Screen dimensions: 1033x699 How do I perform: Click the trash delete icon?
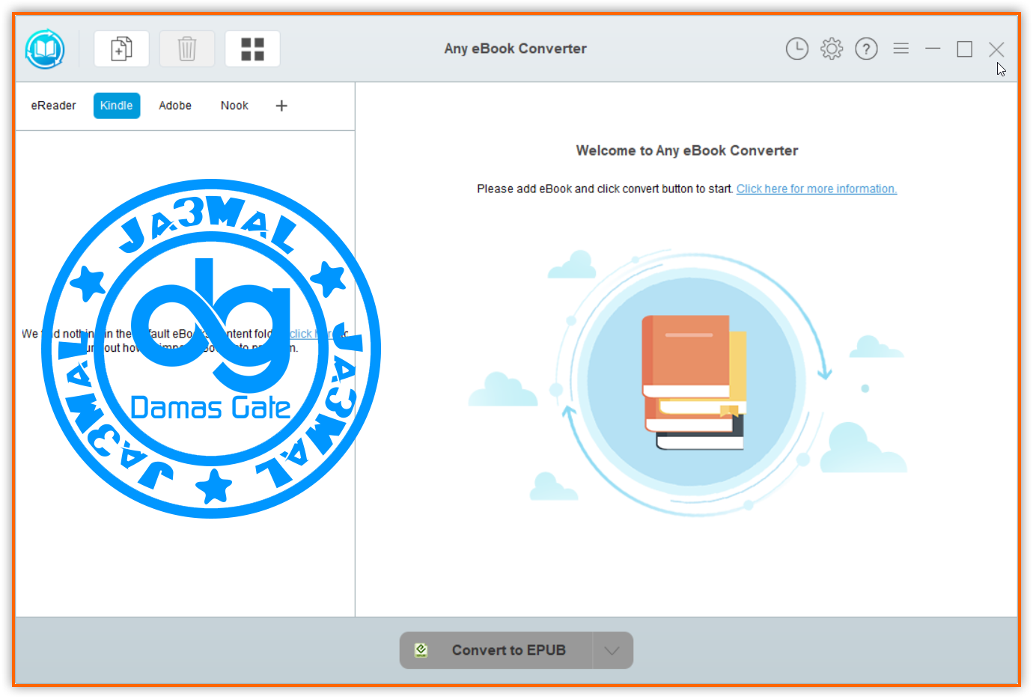(187, 49)
